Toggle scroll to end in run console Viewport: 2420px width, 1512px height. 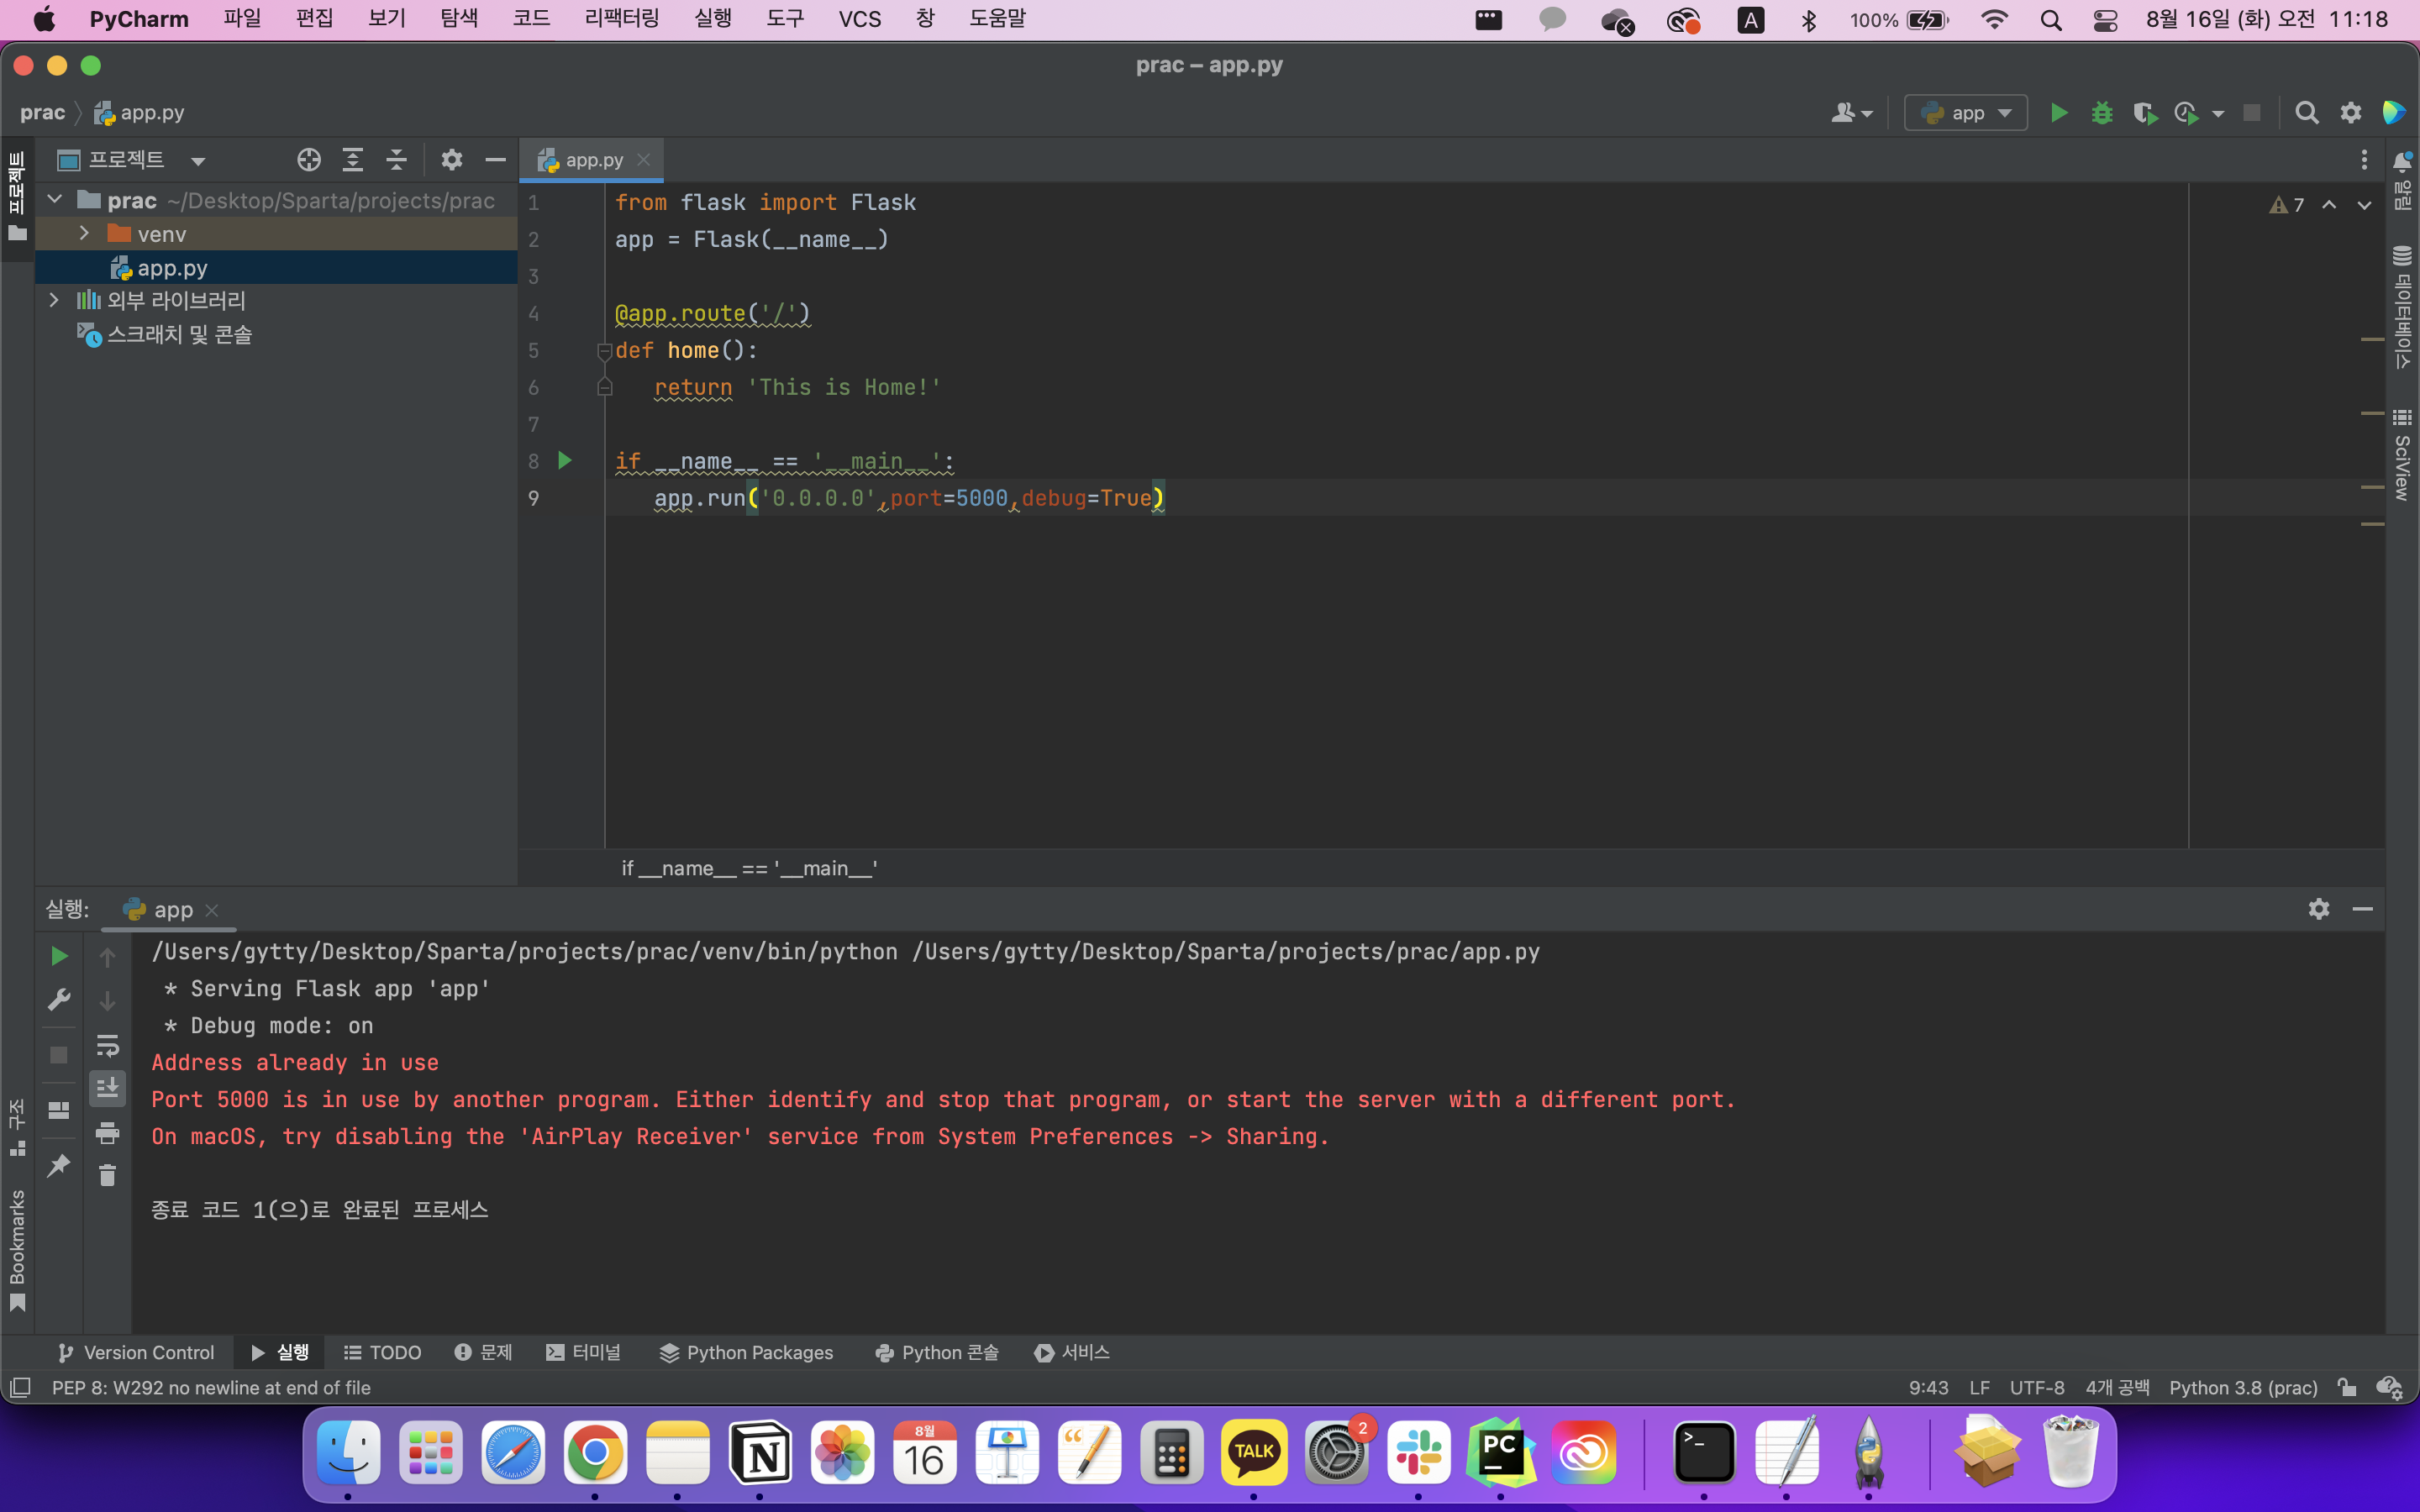point(107,1088)
